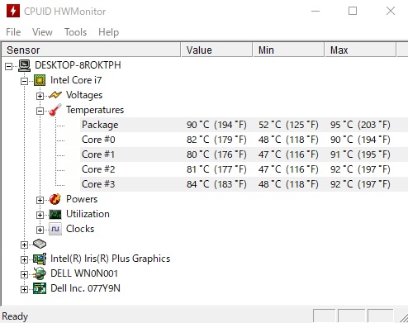The width and height of the screenshot is (408, 323).
Task: Select the Voltages label
Action: coord(84,95)
